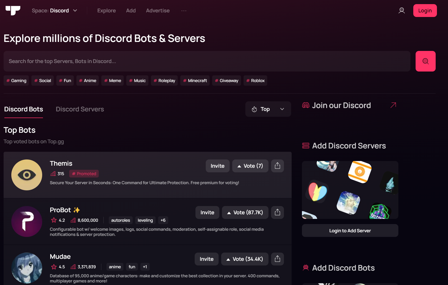Expand the Space: Discord selector
Screen dimensions: 448x285
55,11
